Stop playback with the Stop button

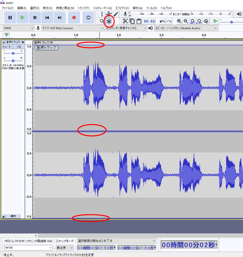pos(35,17)
